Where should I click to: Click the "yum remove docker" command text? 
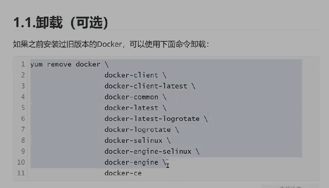(x=65, y=64)
